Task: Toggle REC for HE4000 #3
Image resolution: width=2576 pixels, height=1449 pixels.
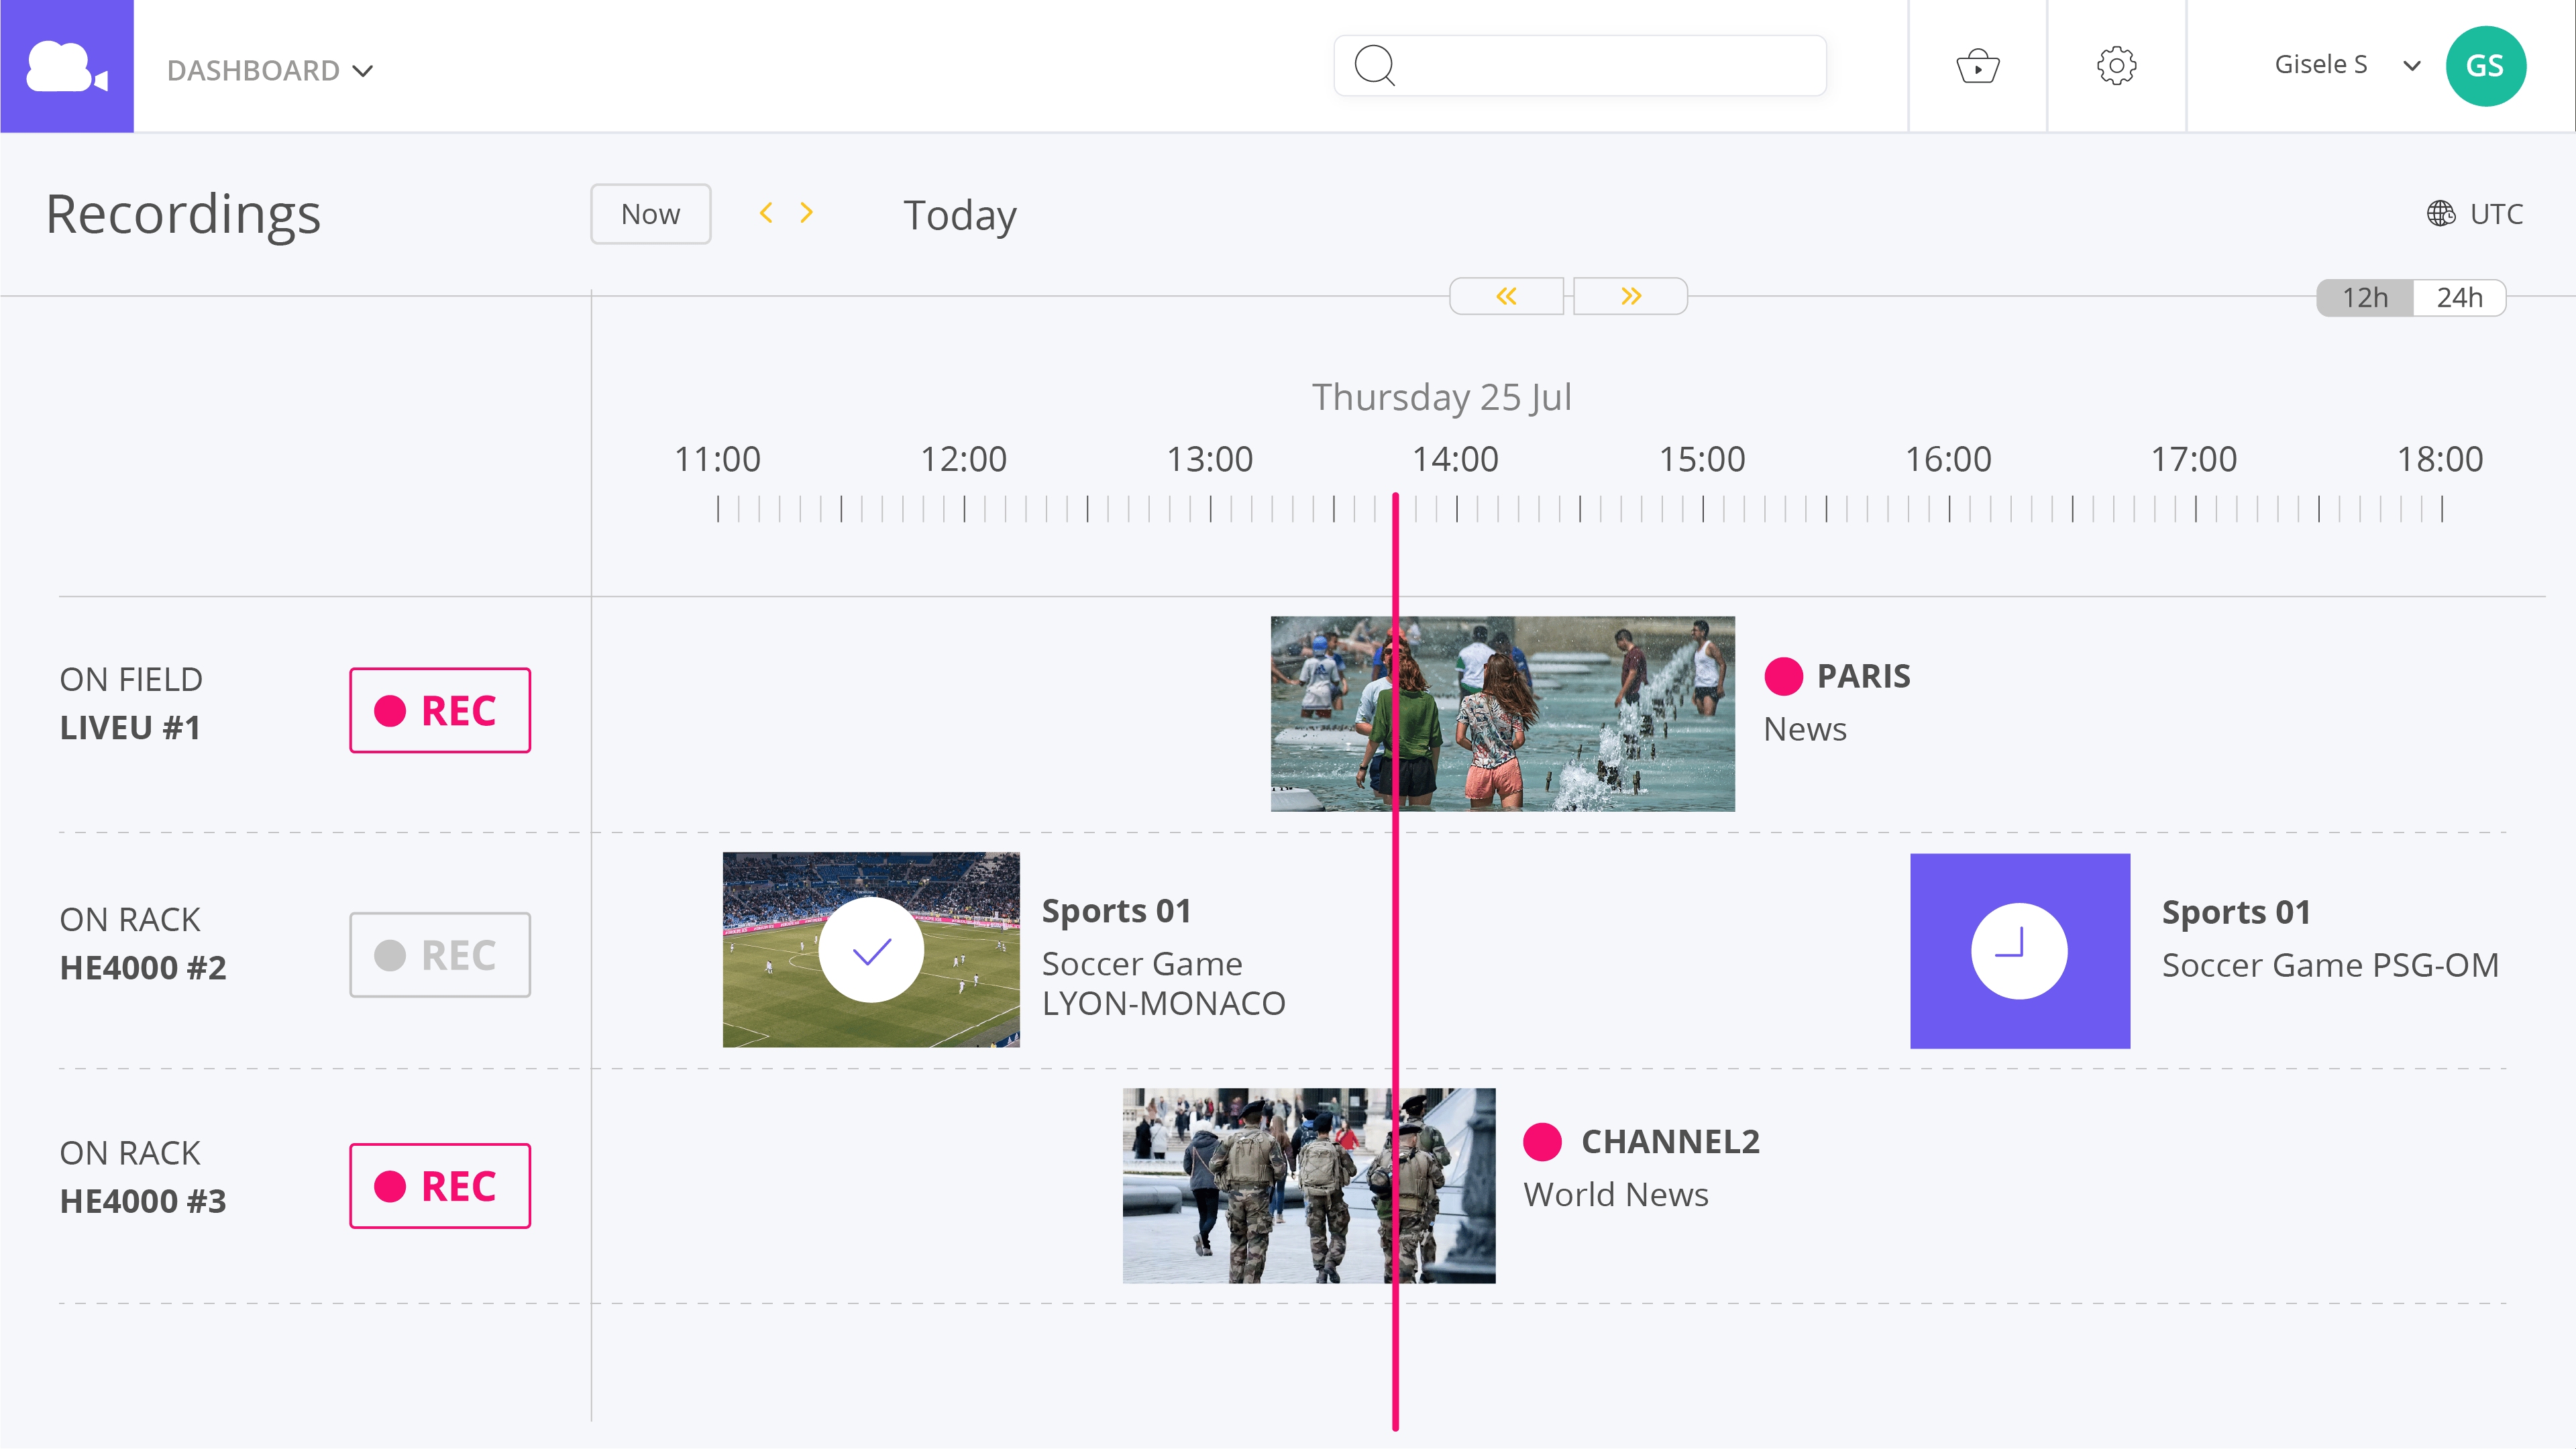Action: [x=439, y=1185]
